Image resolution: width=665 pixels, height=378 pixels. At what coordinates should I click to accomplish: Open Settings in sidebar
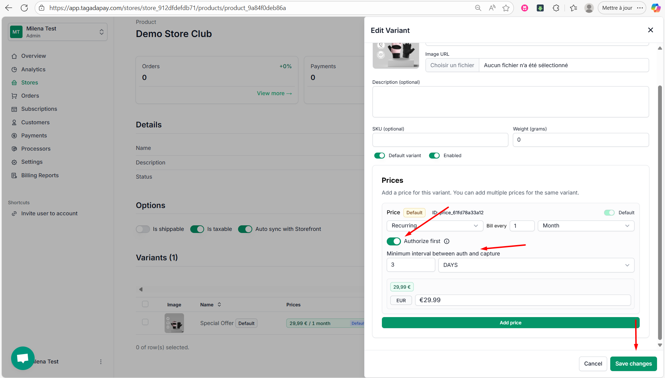tap(32, 162)
